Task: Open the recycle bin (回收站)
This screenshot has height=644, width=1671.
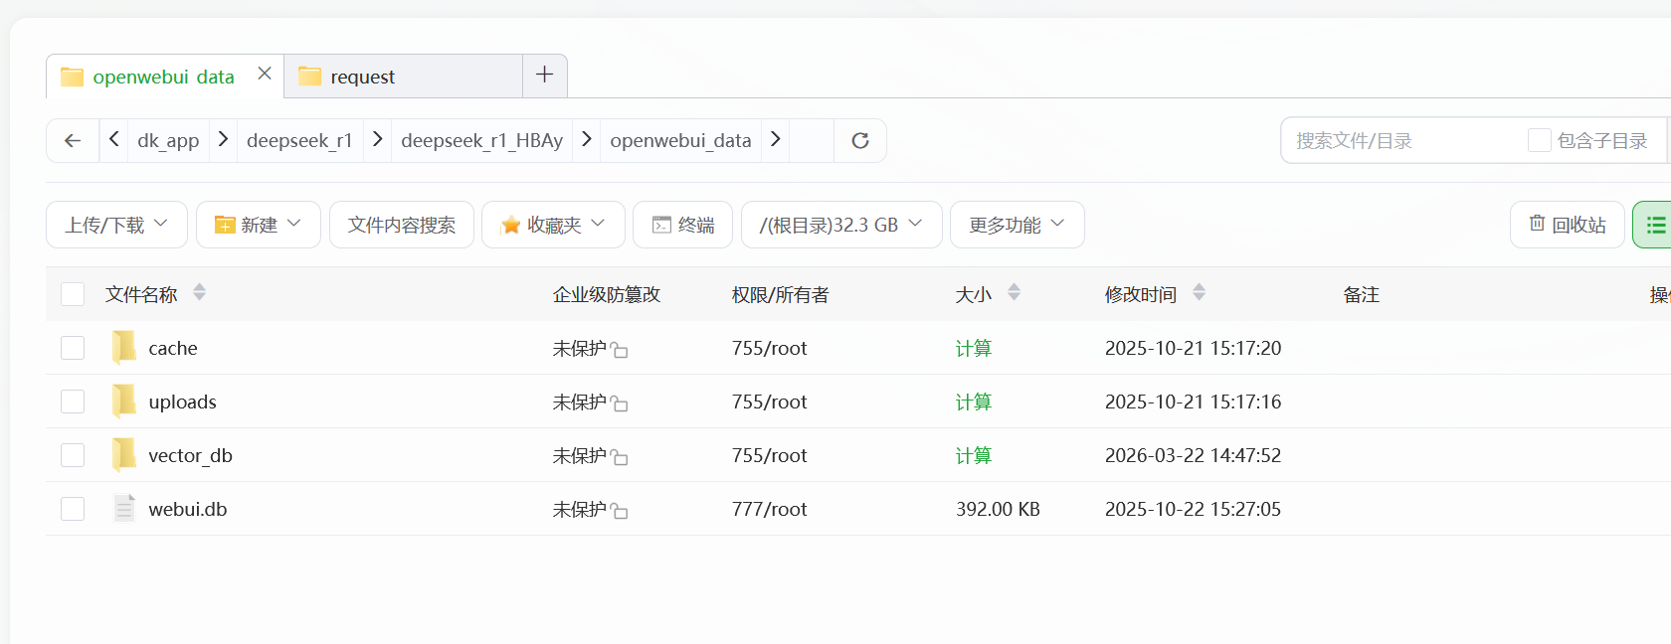Action: (1568, 225)
